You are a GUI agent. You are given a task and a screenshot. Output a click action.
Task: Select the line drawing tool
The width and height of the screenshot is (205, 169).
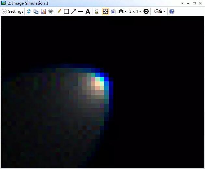coord(81,11)
